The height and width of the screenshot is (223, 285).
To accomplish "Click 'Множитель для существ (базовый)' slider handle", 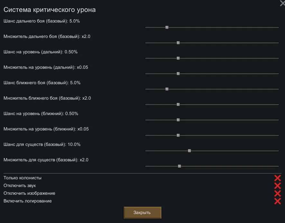I will pos(179,166).
